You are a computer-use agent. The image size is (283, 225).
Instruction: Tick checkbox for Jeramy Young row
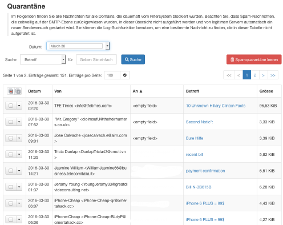[11, 187]
